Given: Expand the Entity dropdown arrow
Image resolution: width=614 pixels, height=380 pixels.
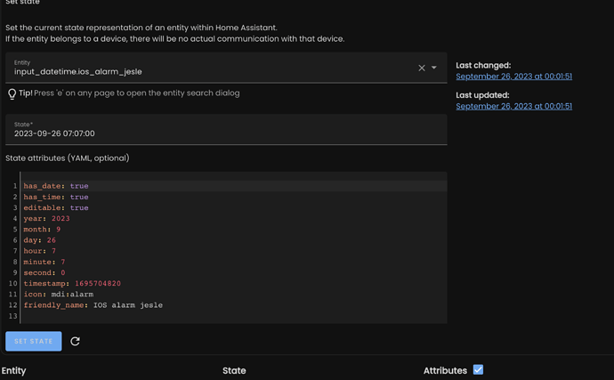Looking at the screenshot, I should click(x=434, y=68).
